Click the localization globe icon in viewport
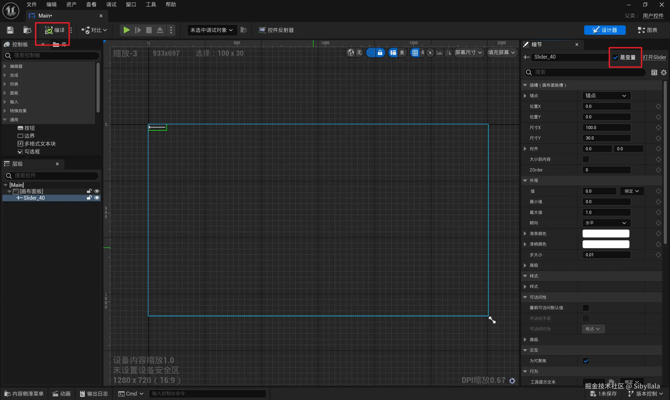 click(350, 53)
